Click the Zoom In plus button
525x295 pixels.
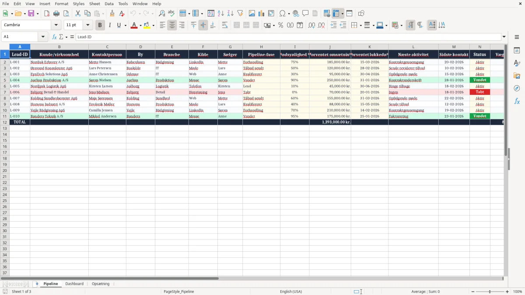507,292
